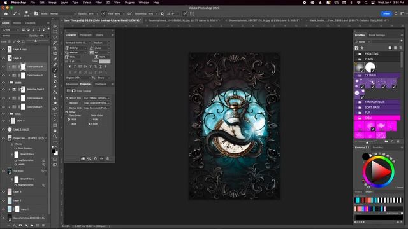Select the Lasso tool
408x229 pixels.
(x=55, y=37)
